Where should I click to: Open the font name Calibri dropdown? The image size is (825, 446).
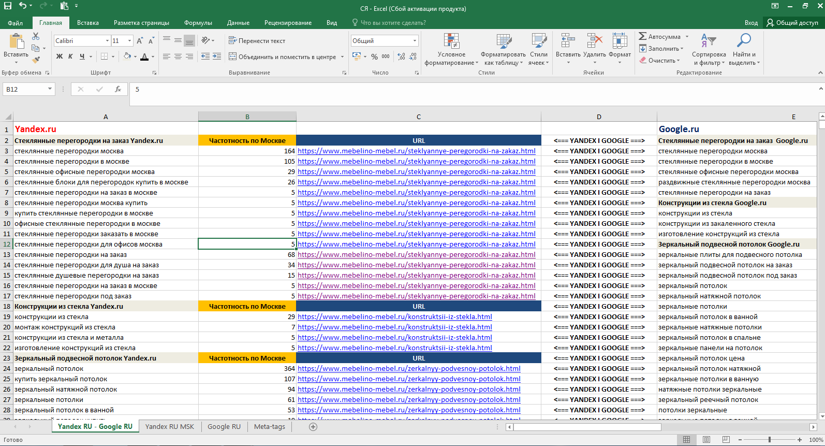point(107,40)
